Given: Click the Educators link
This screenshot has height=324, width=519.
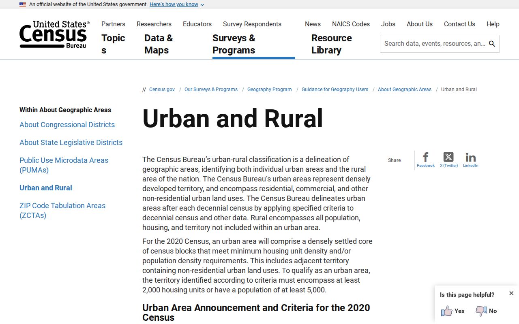Looking at the screenshot, I should [x=197, y=24].
